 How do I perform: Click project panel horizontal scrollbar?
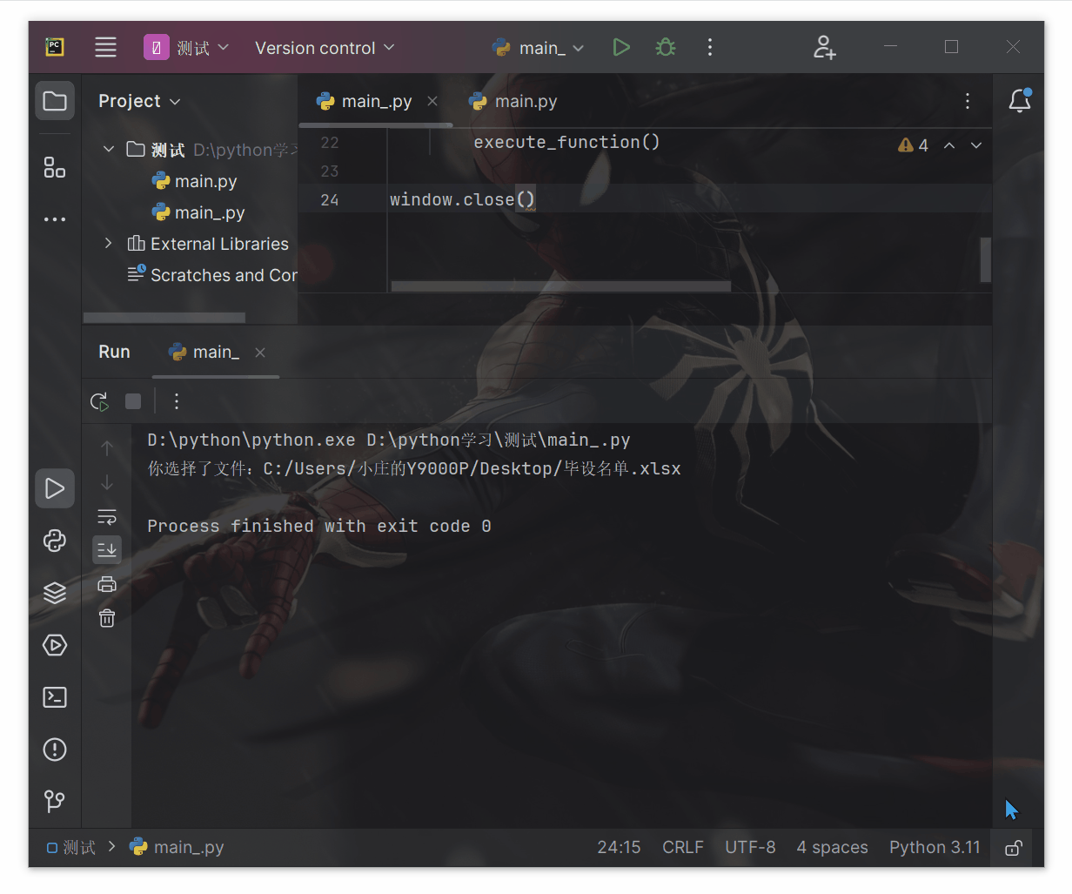[x=164, y=318]
